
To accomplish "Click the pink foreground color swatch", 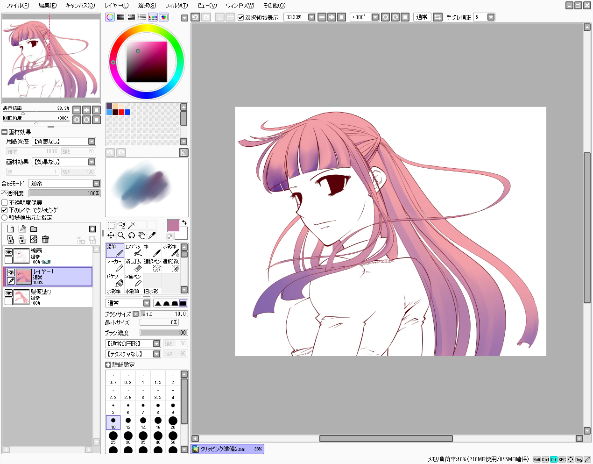I will click(173, 225).
